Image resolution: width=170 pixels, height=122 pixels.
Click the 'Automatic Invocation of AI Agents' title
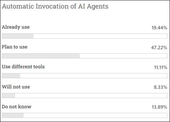tap(55, 6)
